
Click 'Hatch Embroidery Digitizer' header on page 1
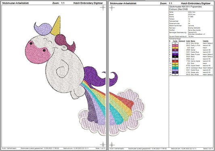pyautogui.click(x=88, y=3)
